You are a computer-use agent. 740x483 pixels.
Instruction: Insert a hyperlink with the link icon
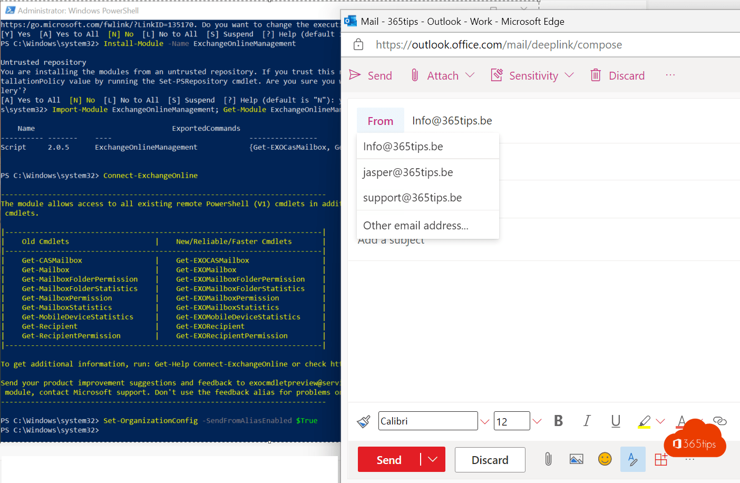click(720, 421)
